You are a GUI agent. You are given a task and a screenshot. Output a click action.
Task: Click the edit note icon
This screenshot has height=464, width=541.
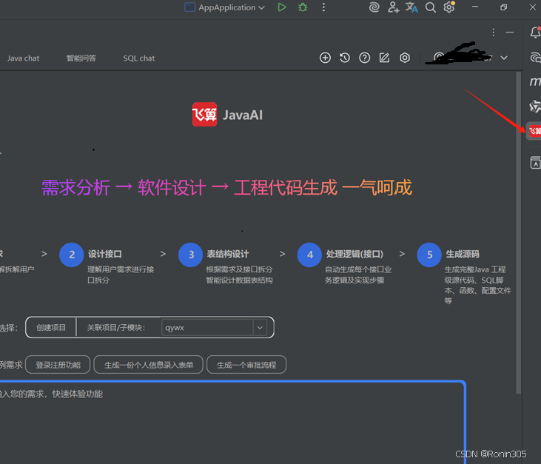coord(384,58)
